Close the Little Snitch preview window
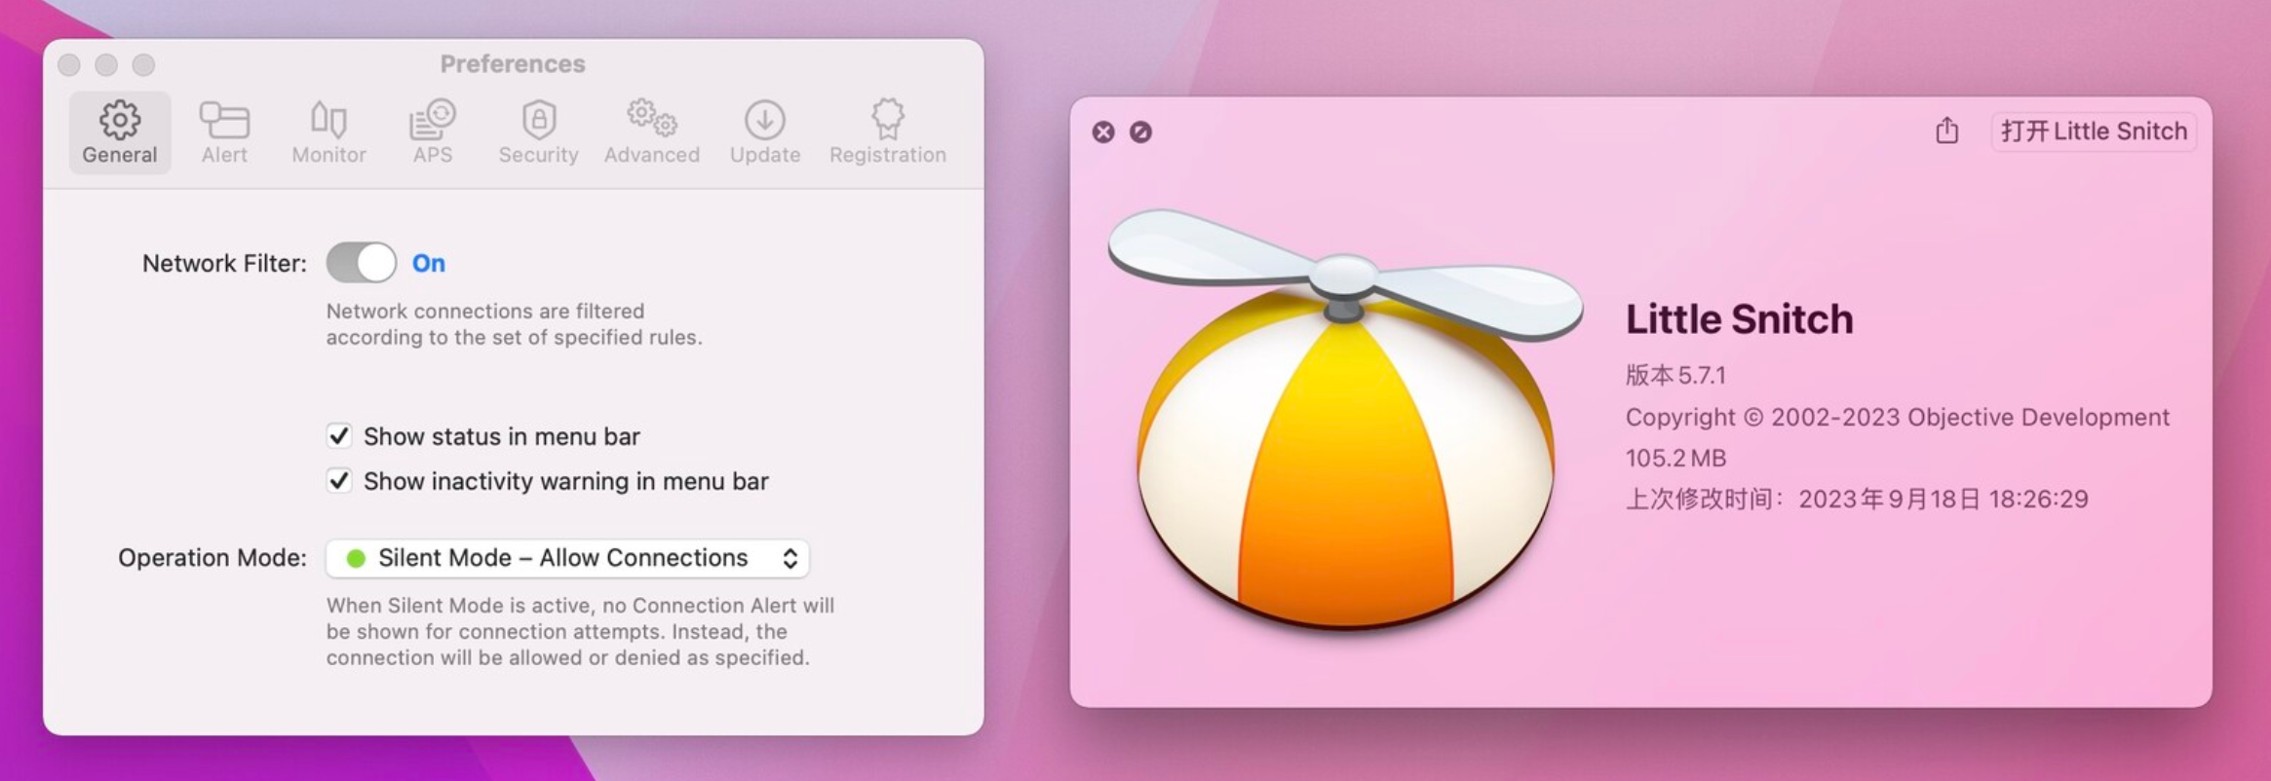Viewport: 2271px width, 781px height. (x=1103, y=132)
